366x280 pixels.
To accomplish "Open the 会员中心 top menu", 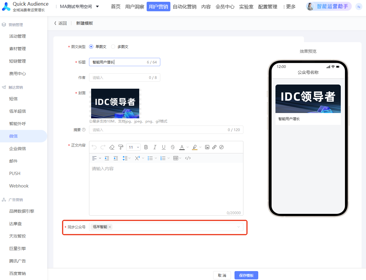I will tap(225, 7).
